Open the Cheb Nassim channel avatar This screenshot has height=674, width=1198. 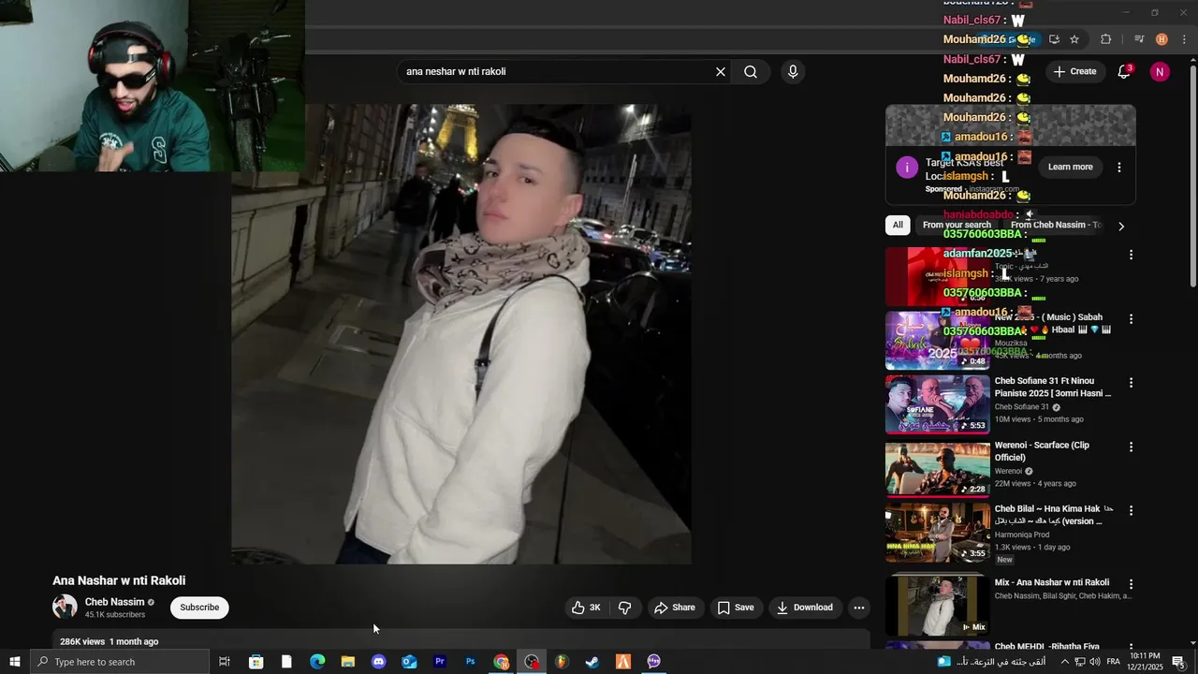(x=65, y=607)
